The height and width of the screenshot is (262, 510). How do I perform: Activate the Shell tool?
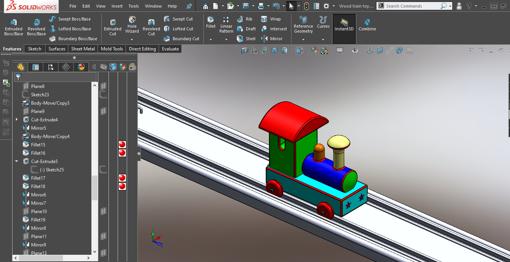tap(246, 39)
